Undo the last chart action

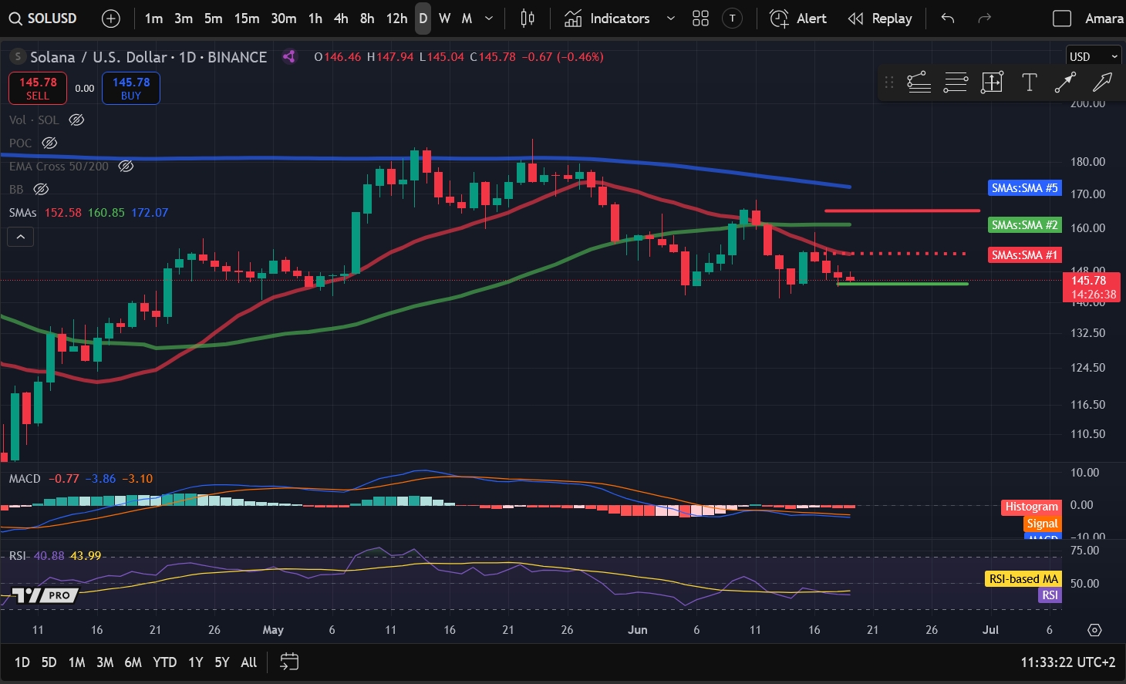point(948,19)
